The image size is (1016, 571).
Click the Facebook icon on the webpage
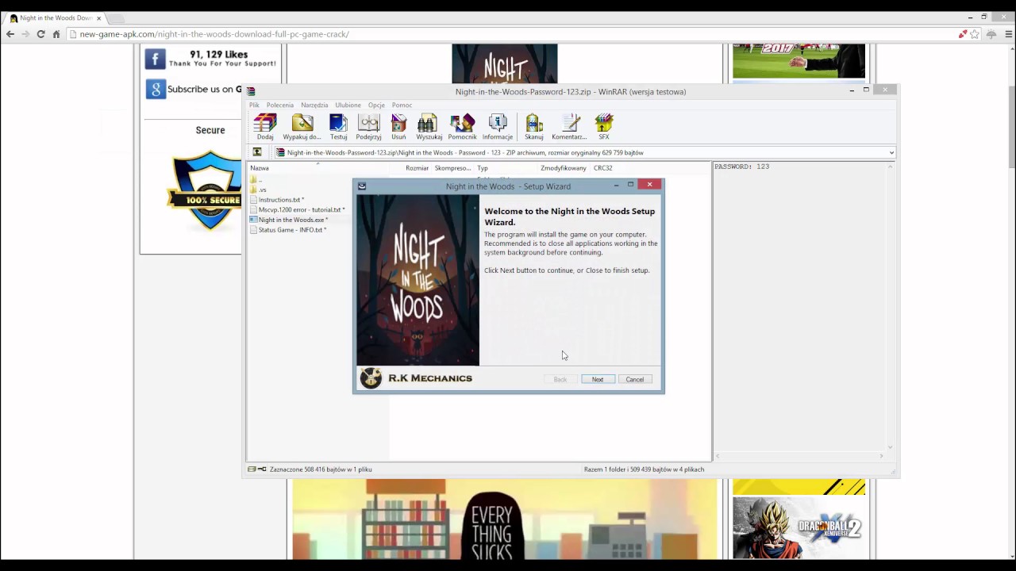pos(155,59)
